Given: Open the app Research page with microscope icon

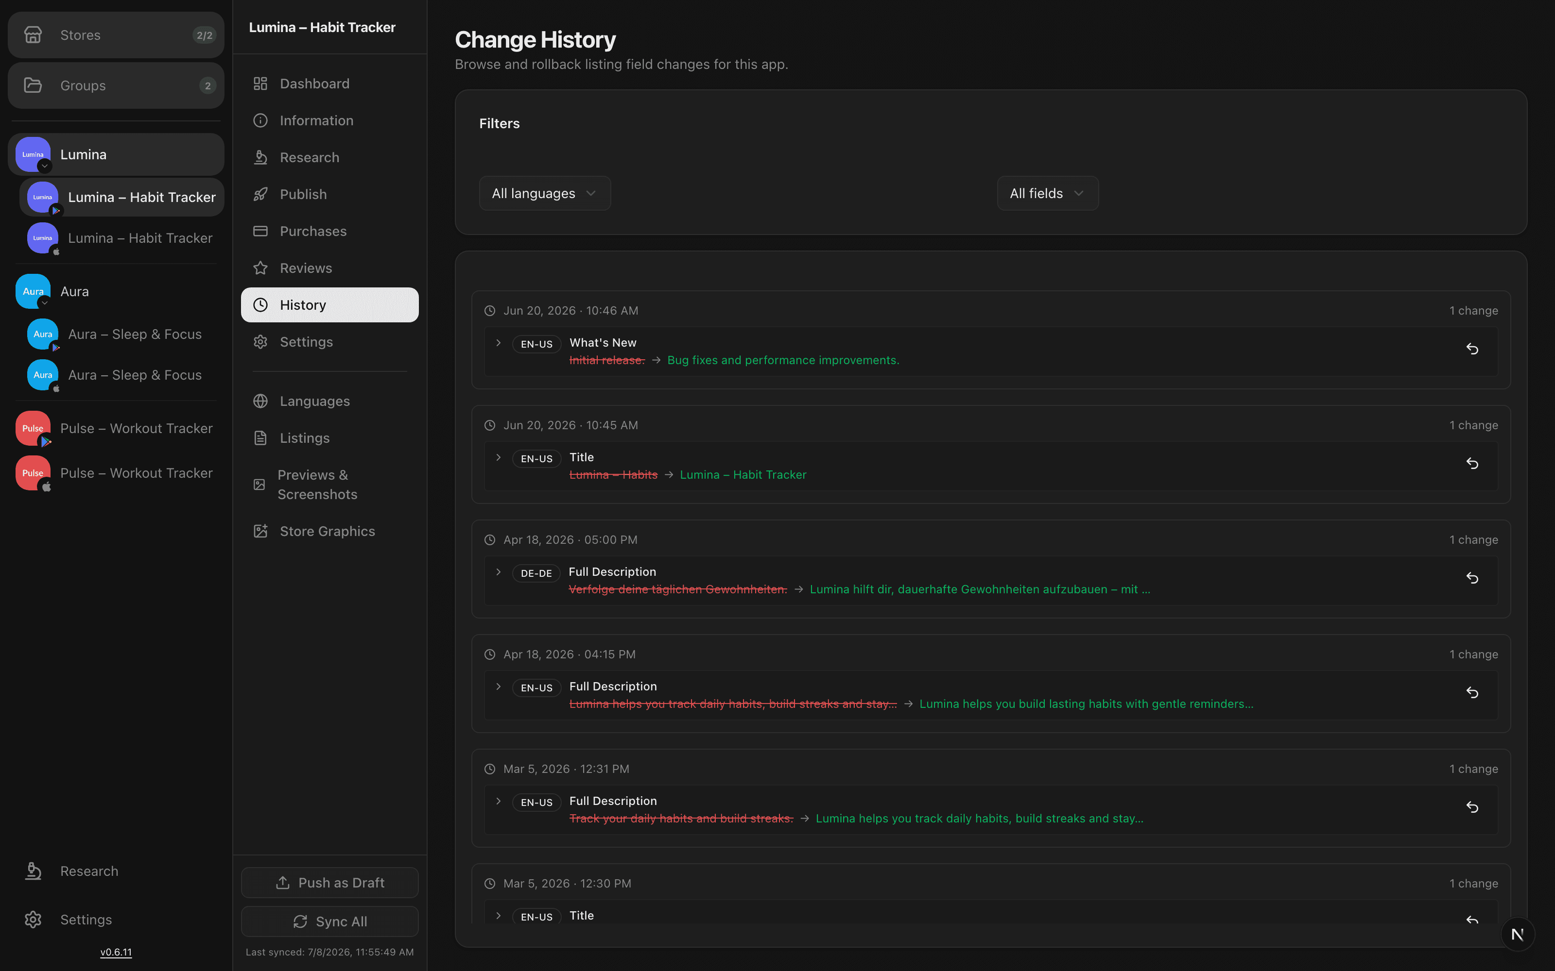Looking at the screenshot, I should (329, 157).
